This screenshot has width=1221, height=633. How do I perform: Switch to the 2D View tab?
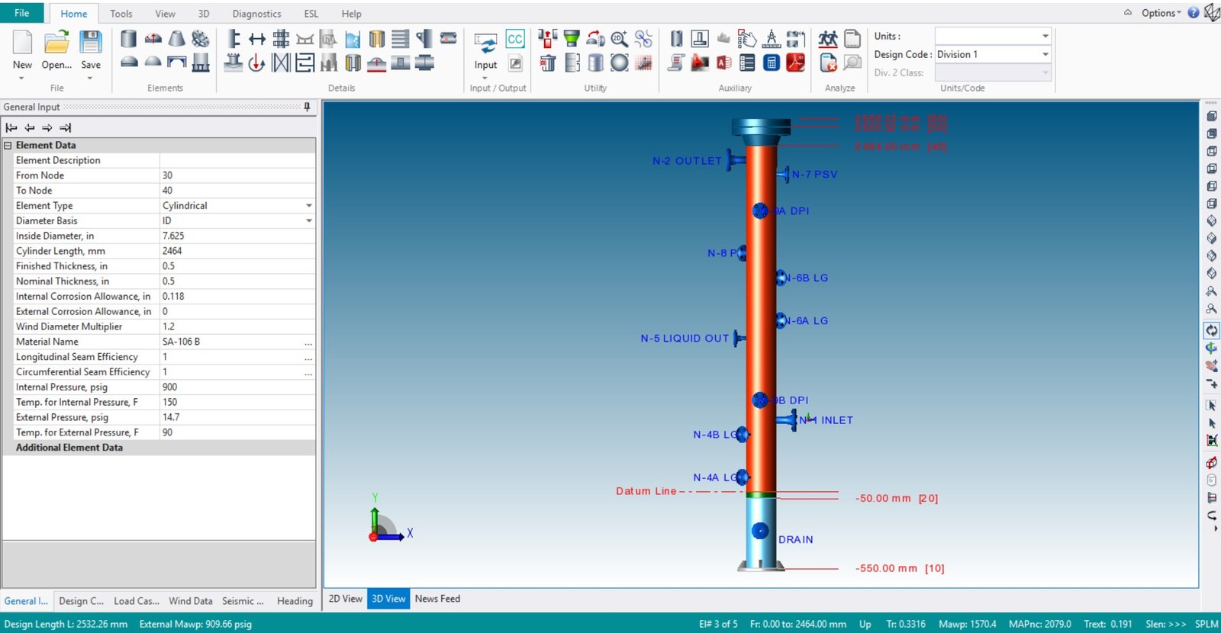(345, 599)
